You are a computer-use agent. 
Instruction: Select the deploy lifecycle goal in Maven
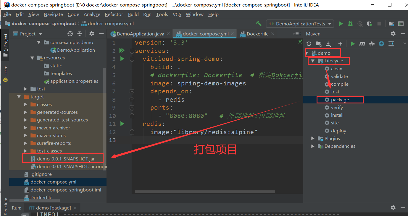[338, 131]
